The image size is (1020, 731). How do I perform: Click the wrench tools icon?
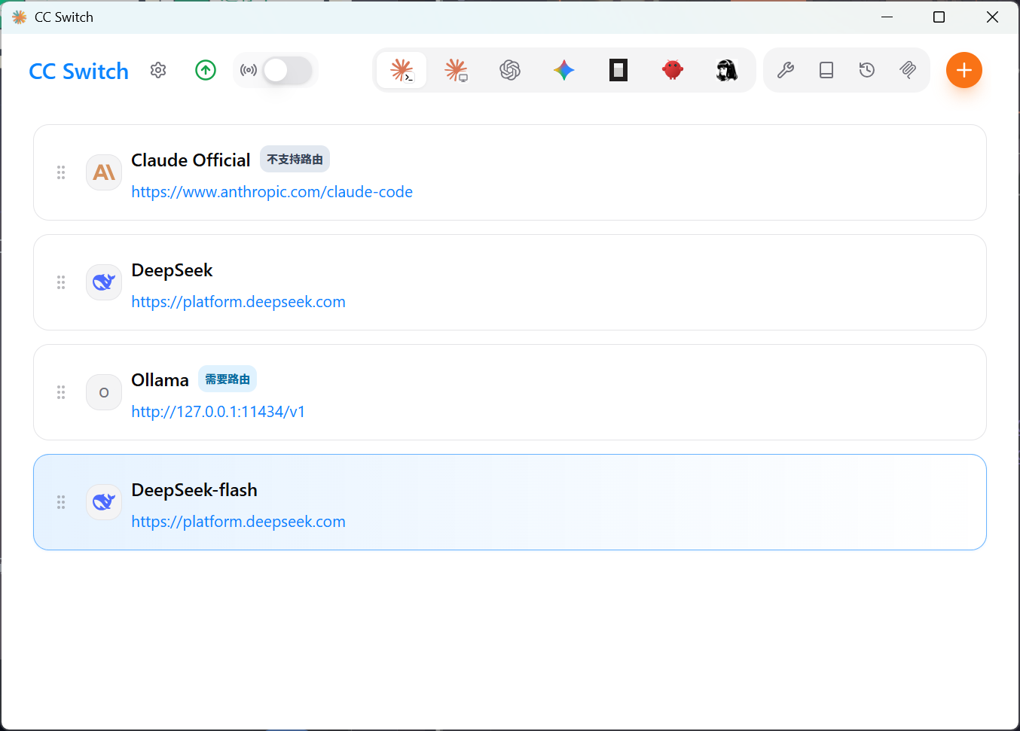click(x=786, y=70)
